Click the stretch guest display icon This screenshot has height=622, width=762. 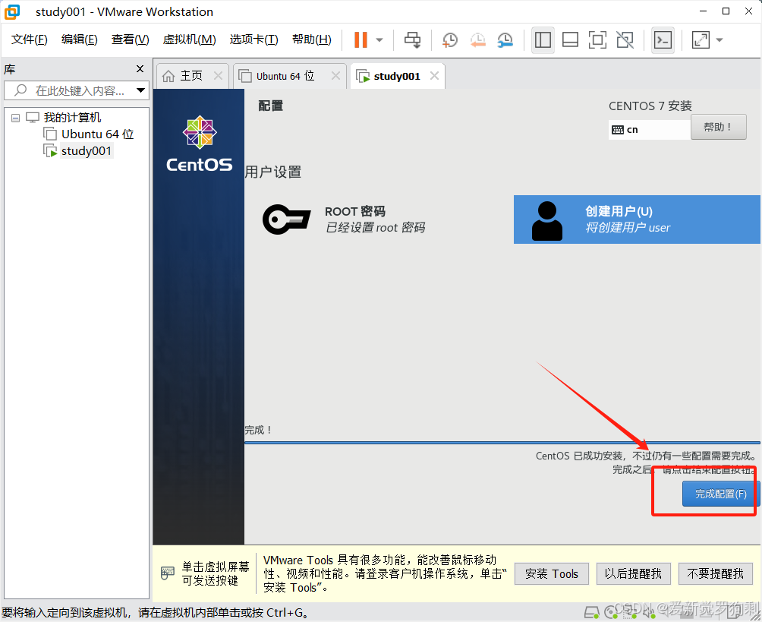[701, 40]
